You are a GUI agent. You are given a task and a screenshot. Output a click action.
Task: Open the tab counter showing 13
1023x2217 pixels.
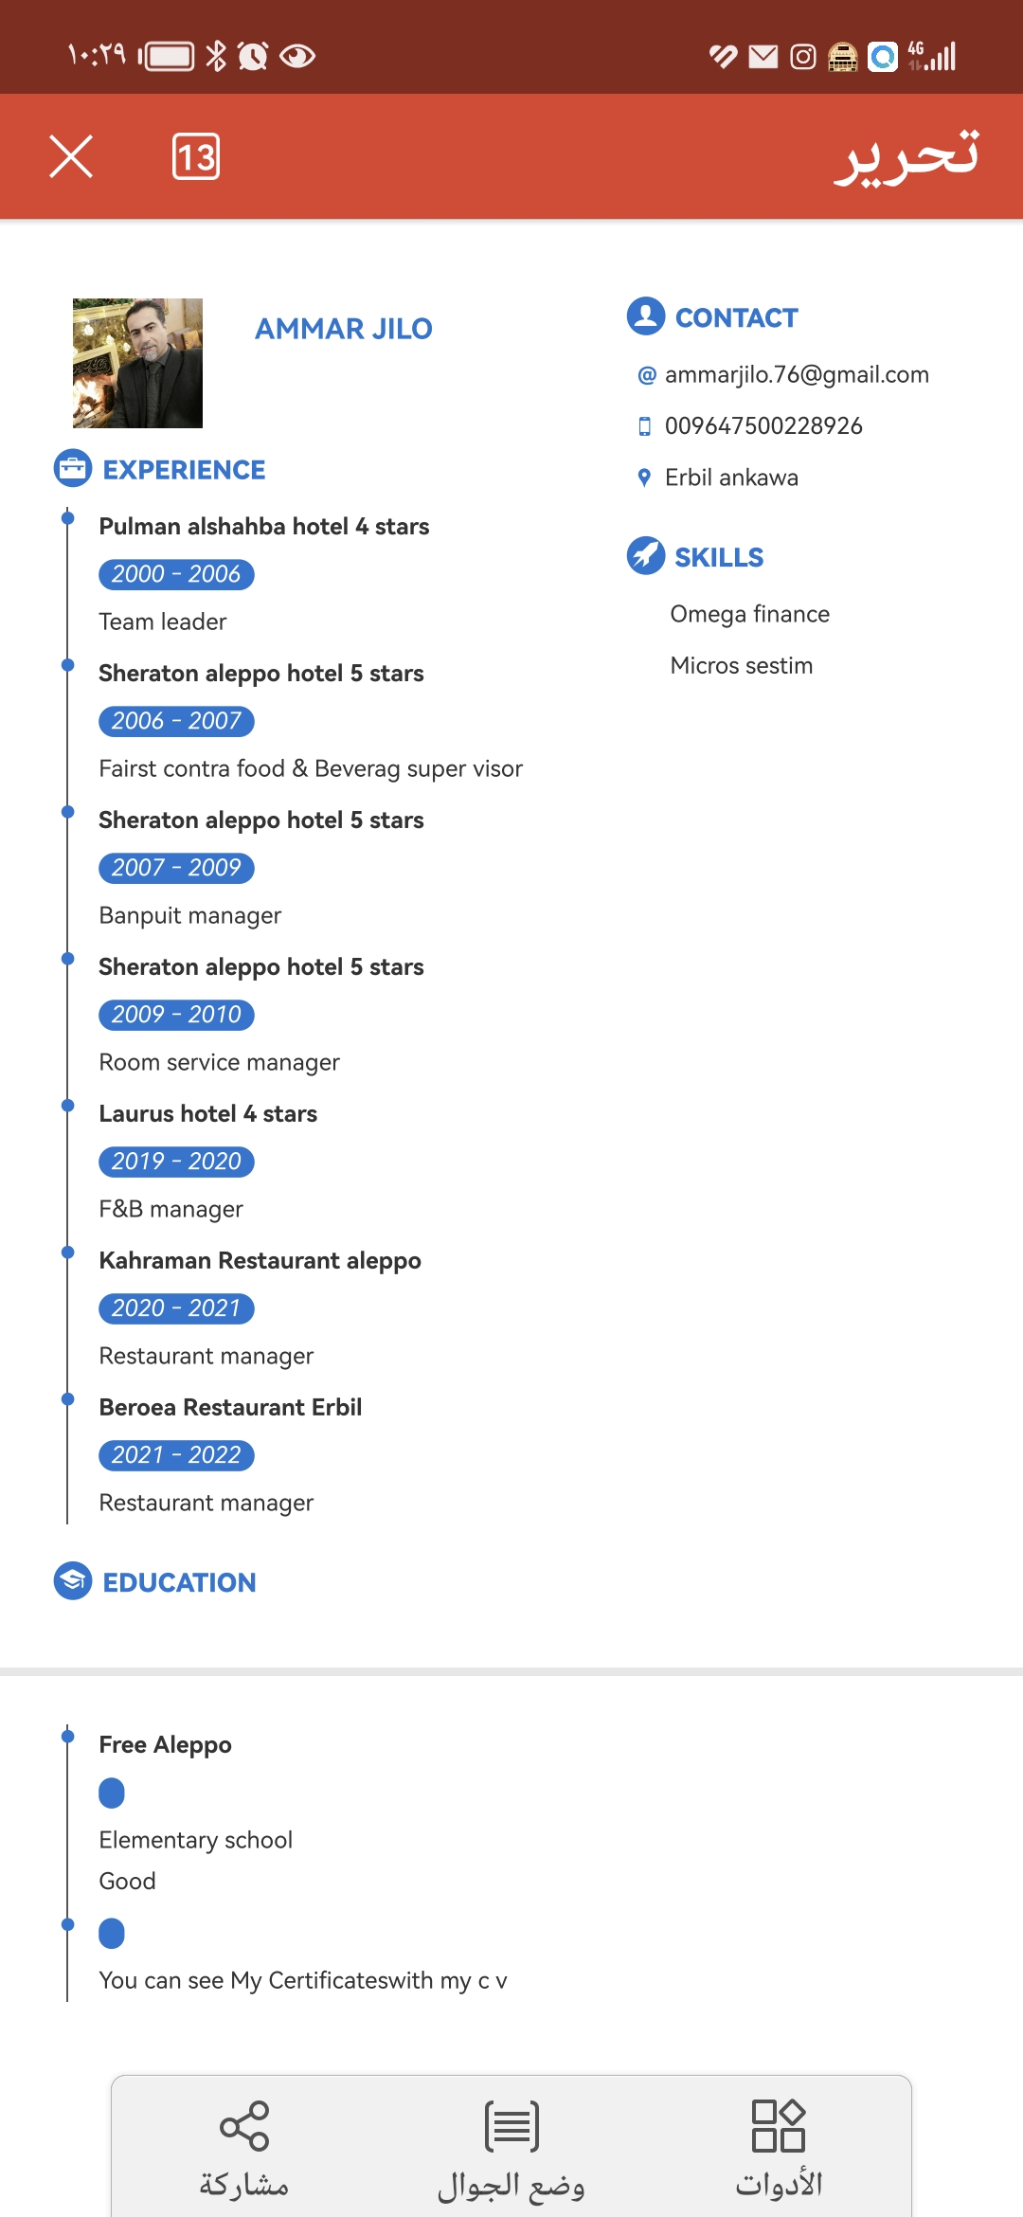(x=196, y=156)
